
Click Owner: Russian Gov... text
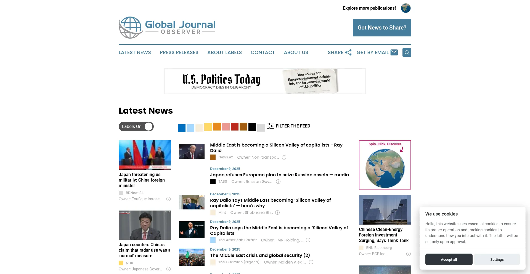point(251,182)
